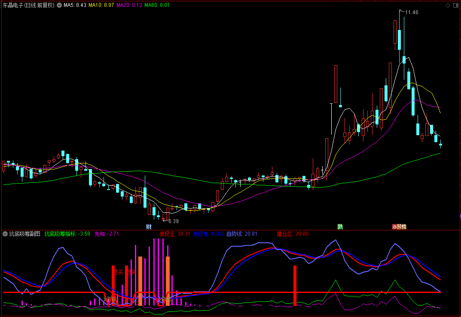Open the dropdown beside 东晶电子 title
This screenshot has width=461, height=317.
pos(59,5)
